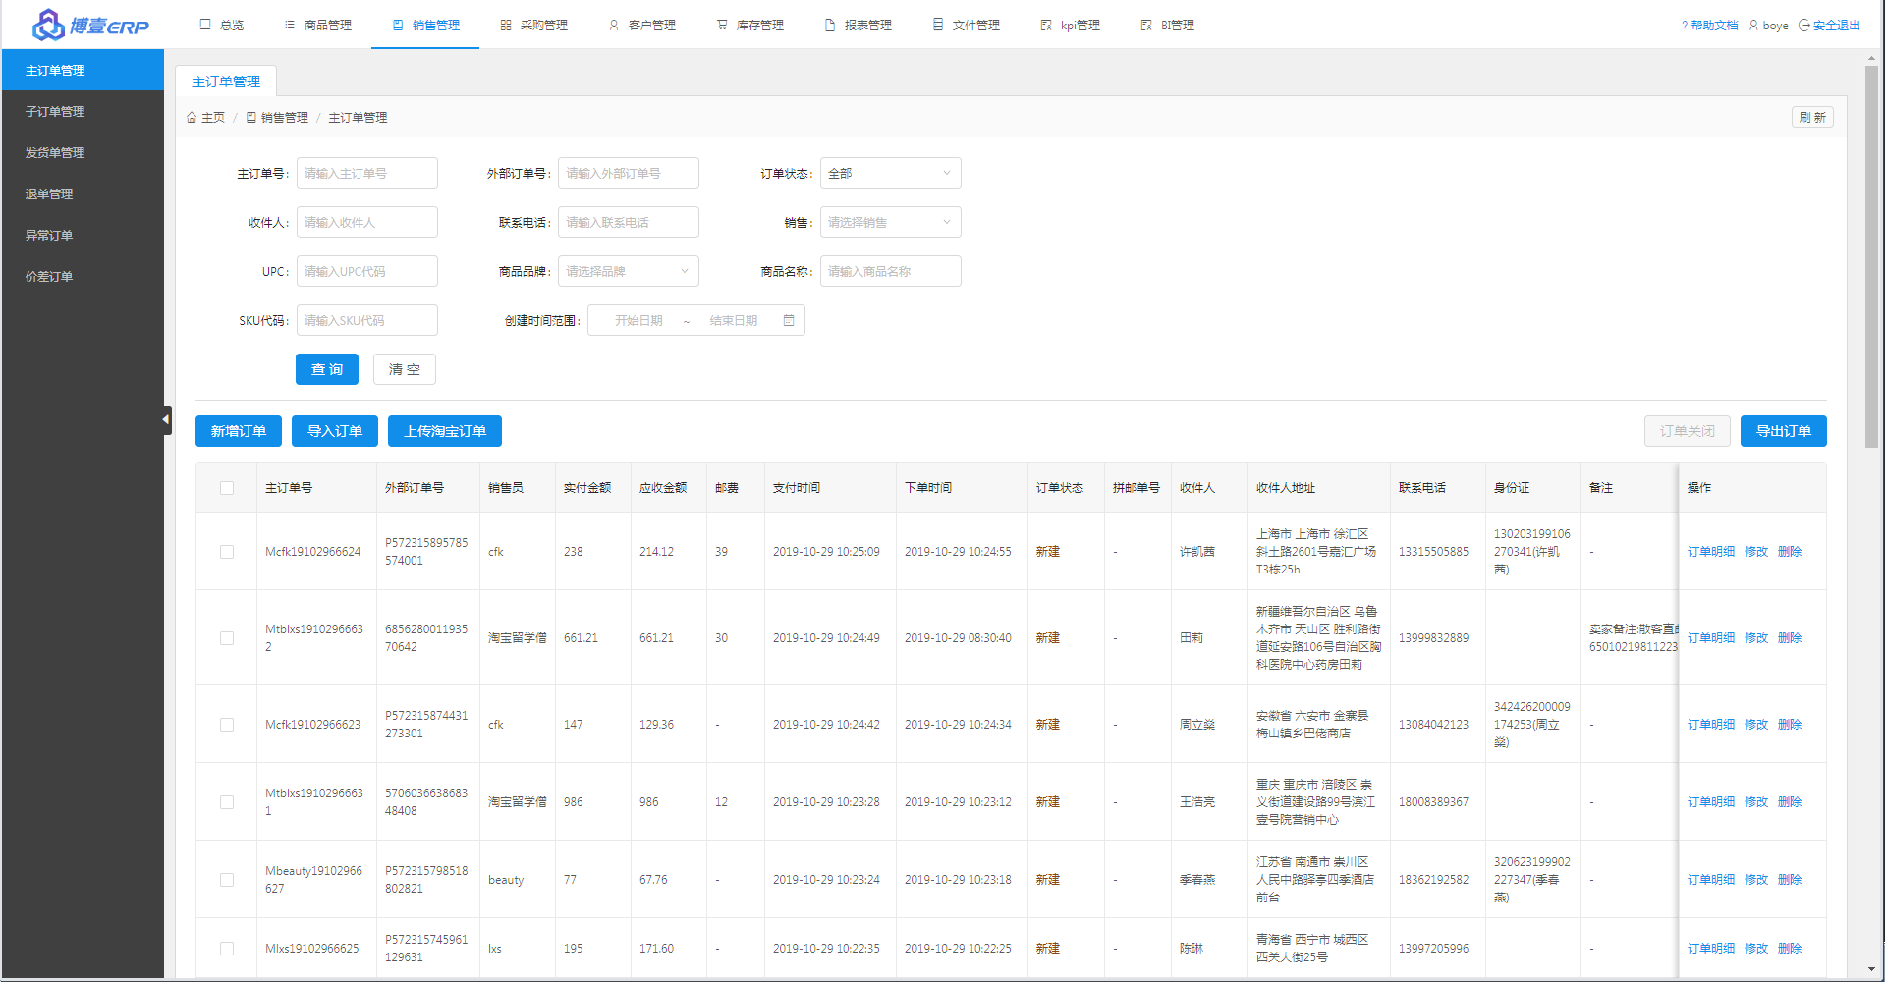The width and height of the screenshot is (1885, 982).
Task: Collapse the sidebar with the arrow handle
Action: (166, 419)
